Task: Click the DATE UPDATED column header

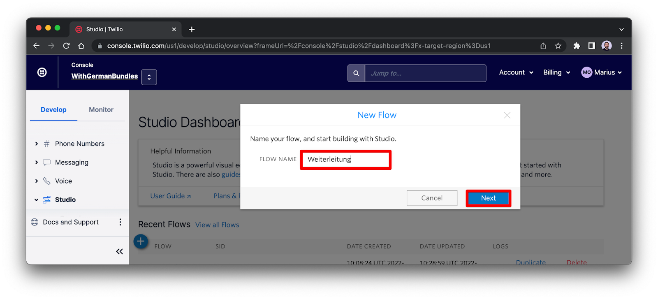Action: pos(442,246)
